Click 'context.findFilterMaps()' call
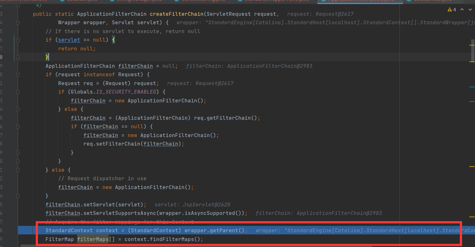475x247 pixels. pyautogui.click(x=162, y=239)
